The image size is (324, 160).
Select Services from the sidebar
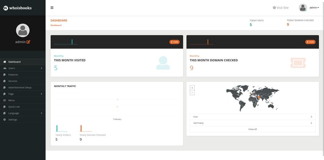(13, 81)
